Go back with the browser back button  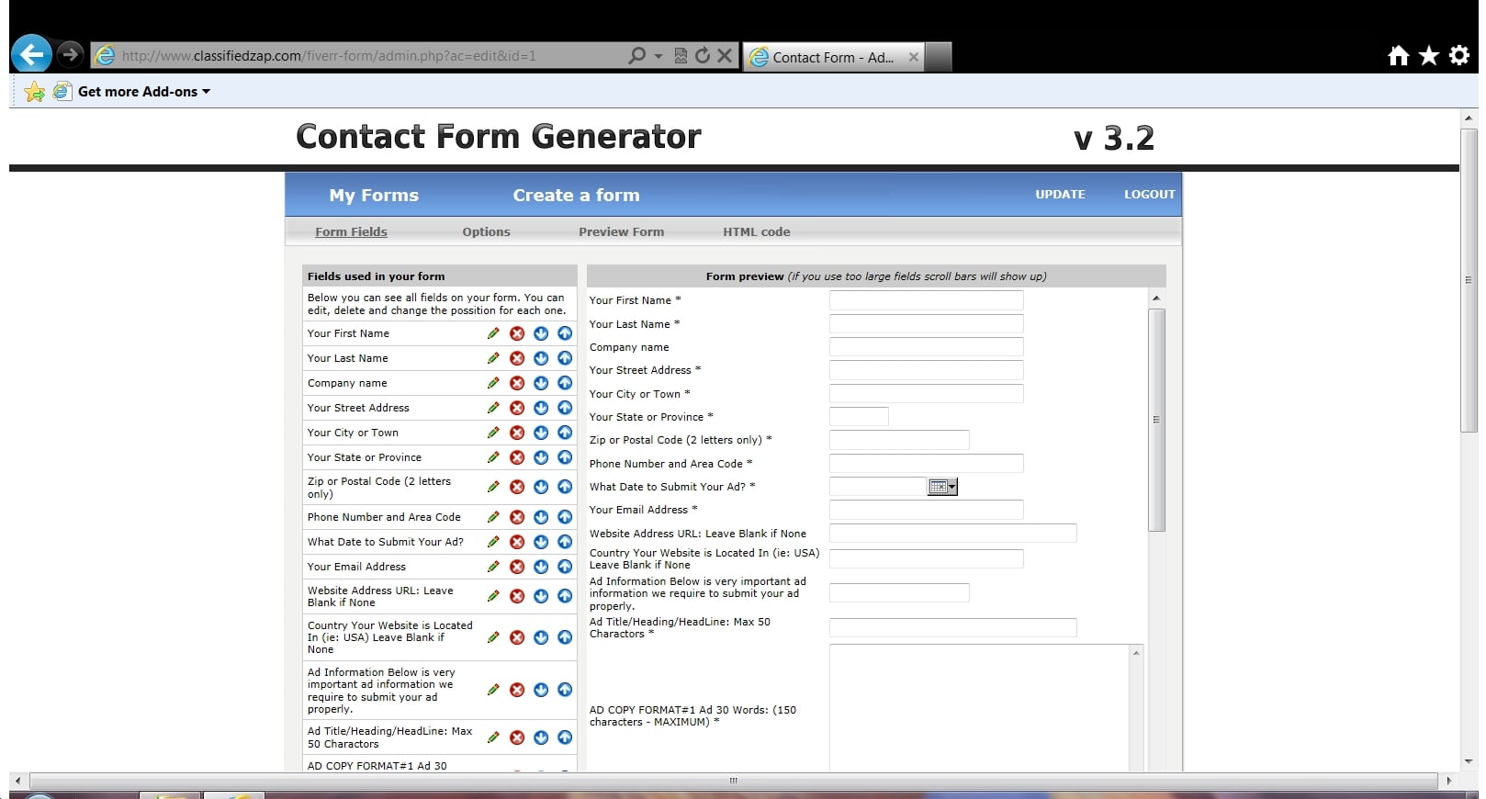pyautogui.click(x=31, y=55)
